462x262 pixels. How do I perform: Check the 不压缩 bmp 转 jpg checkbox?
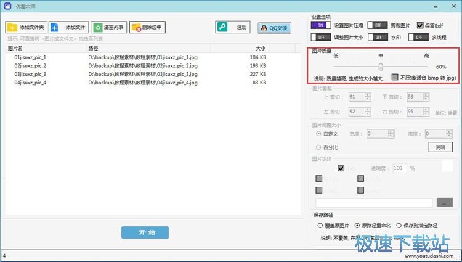point(395,77)
